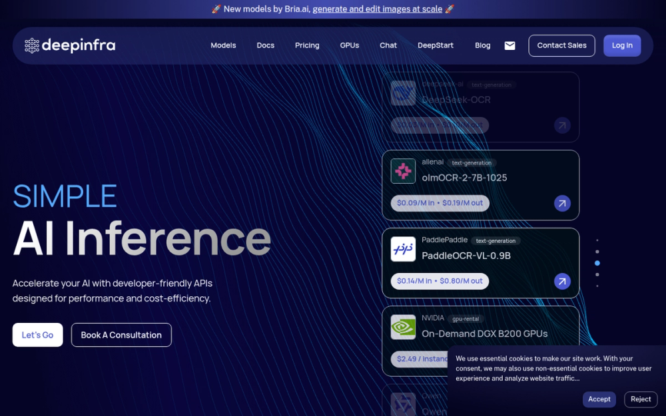This screenshot has height=416, width=666.
Task: Click the $0.09/M in • $0.19/M out price pill
Action: [440, 203]
